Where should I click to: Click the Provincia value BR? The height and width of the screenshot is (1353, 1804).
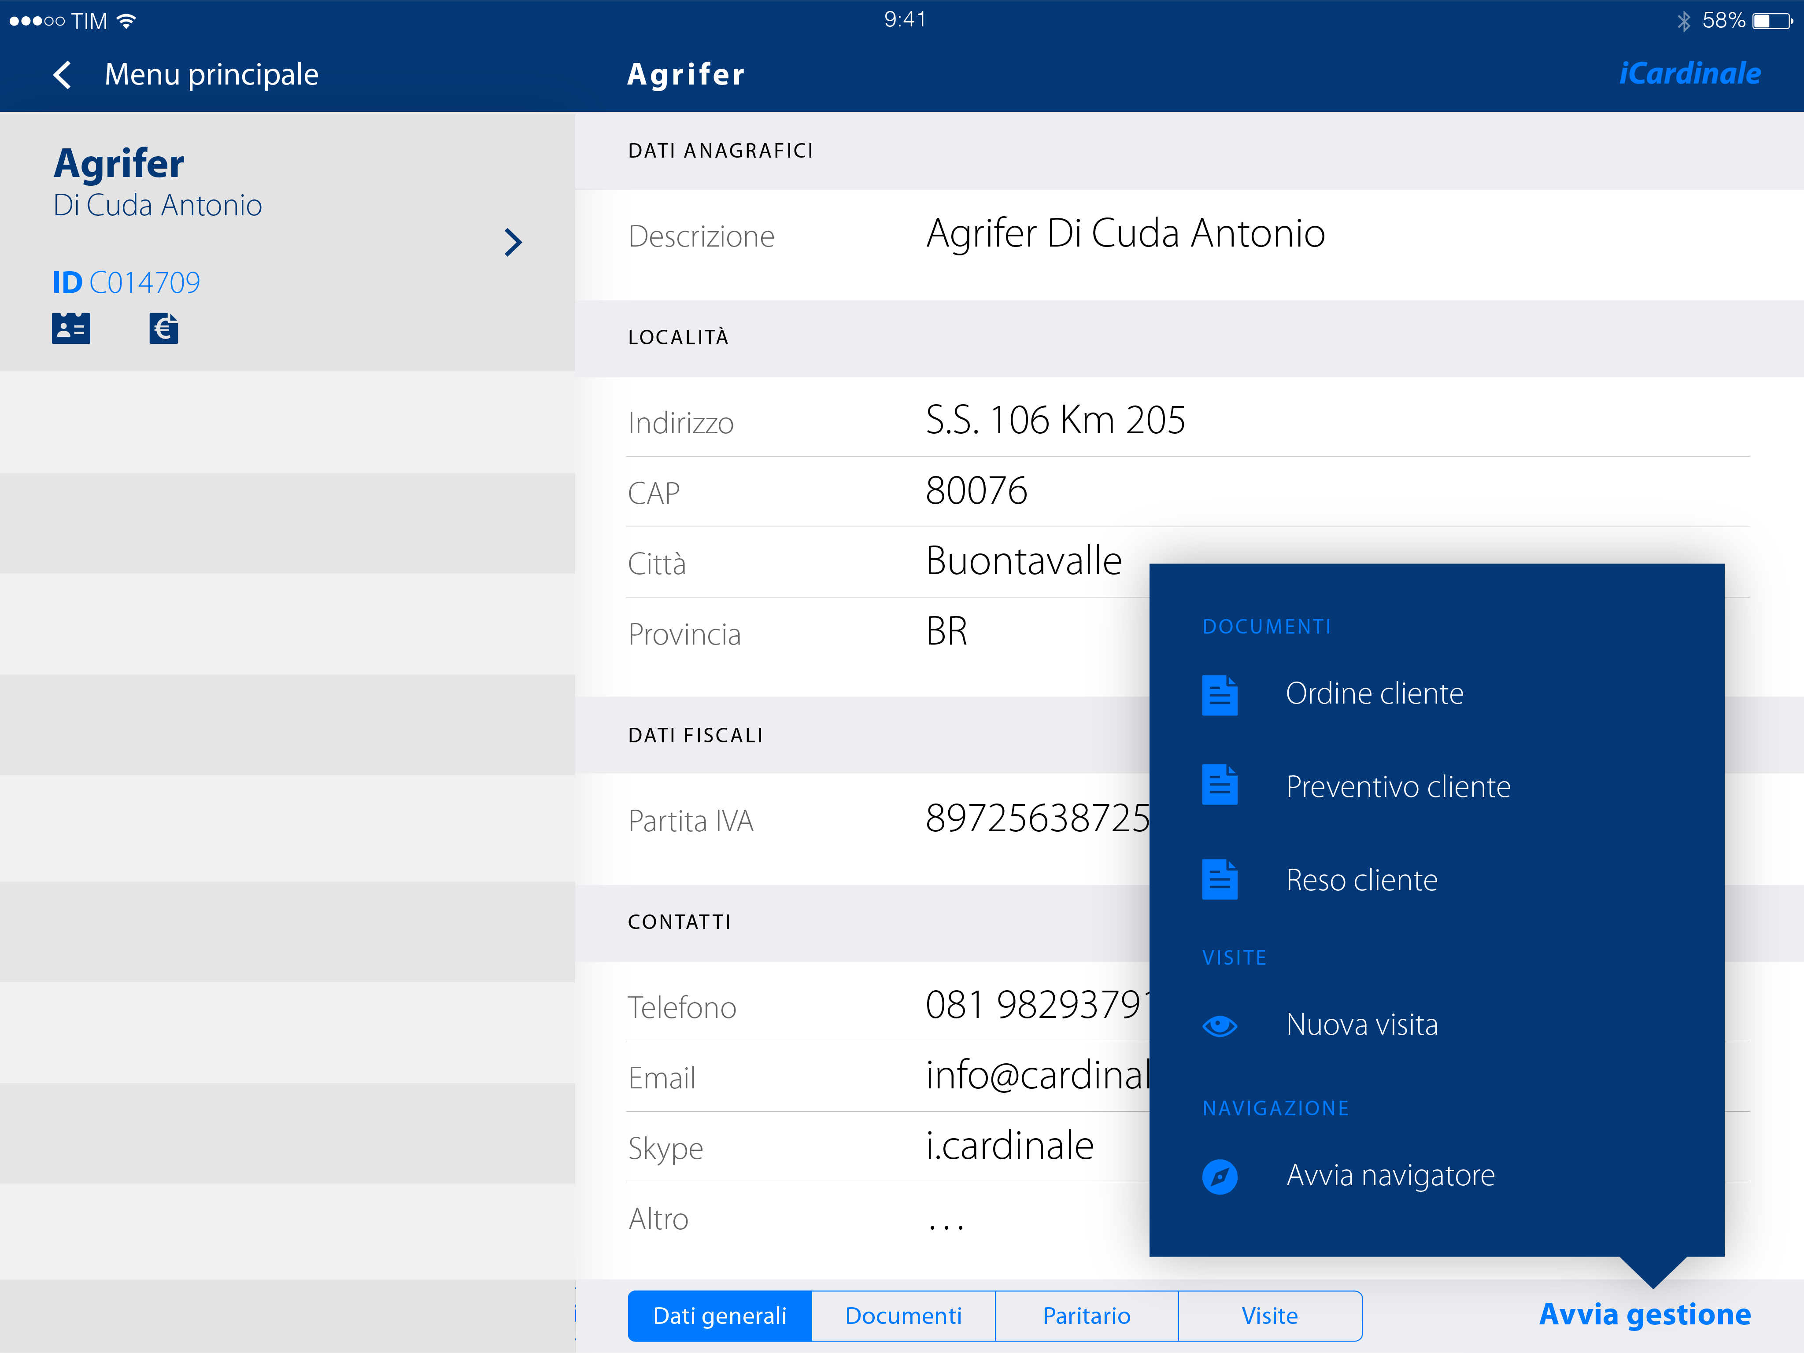(x=946, y=632)
